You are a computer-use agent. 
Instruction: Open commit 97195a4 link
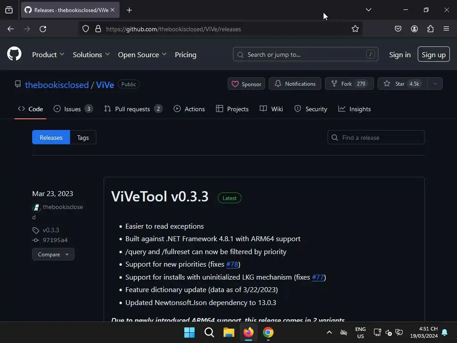point(55,240)
